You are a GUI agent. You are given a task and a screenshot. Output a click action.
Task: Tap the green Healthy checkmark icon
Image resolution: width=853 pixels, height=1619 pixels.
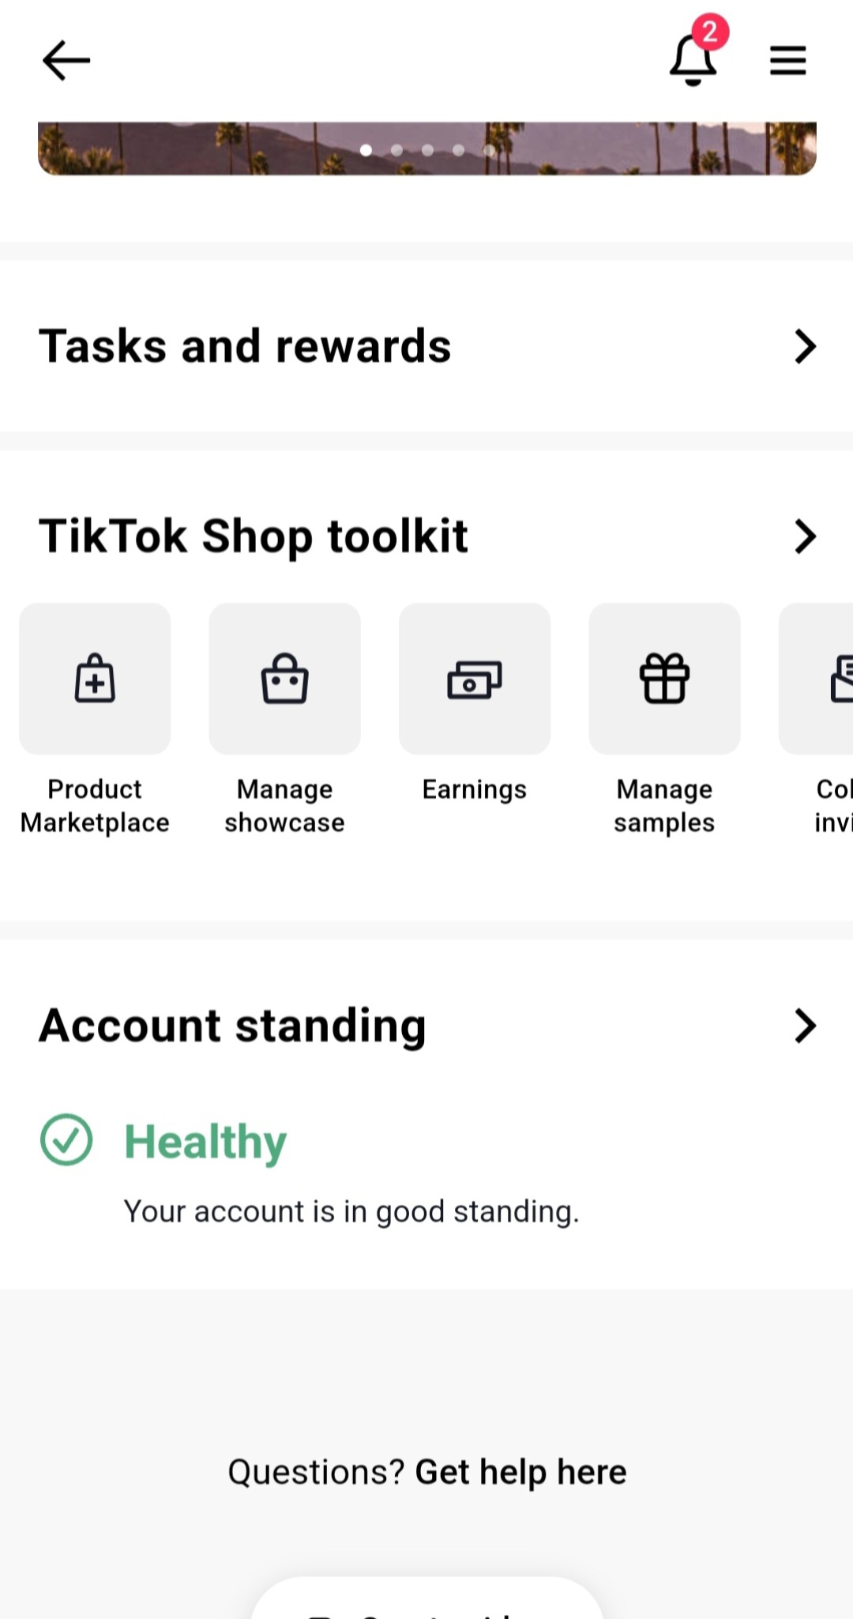click(66, 1139)
